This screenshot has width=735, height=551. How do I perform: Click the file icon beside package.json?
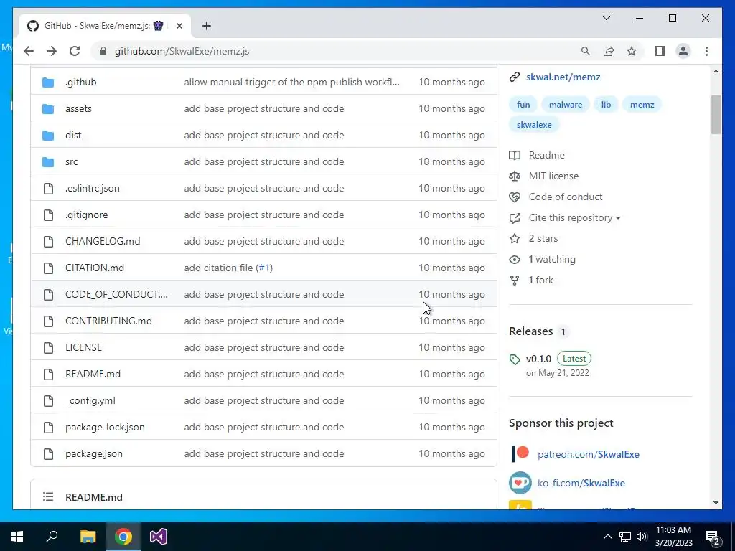click(x=48, y=454)
